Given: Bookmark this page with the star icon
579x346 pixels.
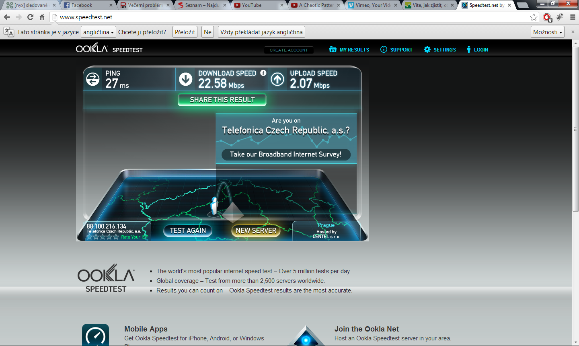Looking at the screenshot, I should [x=534, y=17].
